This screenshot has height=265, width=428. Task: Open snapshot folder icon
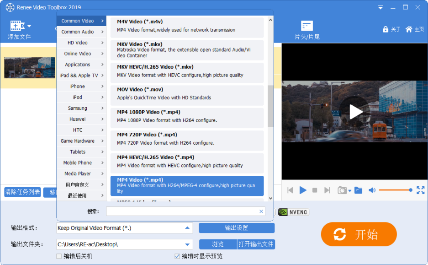click(359, 190)
